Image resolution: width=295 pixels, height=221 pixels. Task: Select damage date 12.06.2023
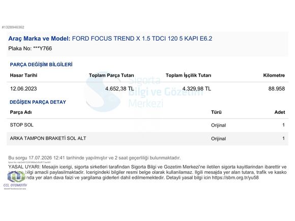tap(23, 89)
